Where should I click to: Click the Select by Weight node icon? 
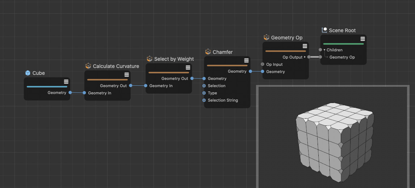click(x=150, y=59)
